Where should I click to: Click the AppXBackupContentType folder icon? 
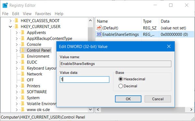(x=23, y=38)
